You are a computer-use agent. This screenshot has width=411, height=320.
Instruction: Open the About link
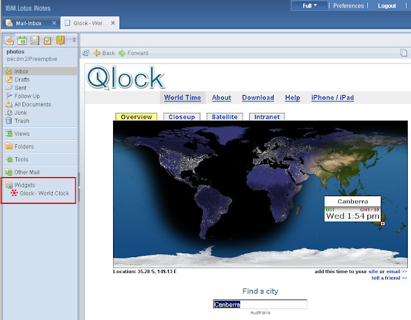point(222,97)
